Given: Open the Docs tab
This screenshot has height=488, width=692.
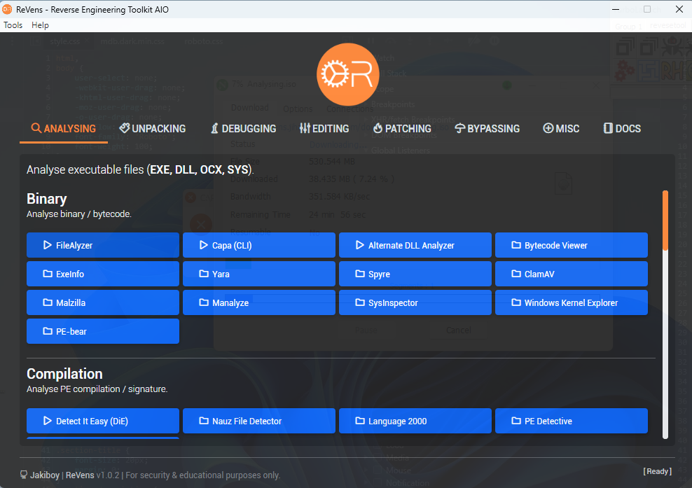Looking at the screenshot, I should point(622,129).
